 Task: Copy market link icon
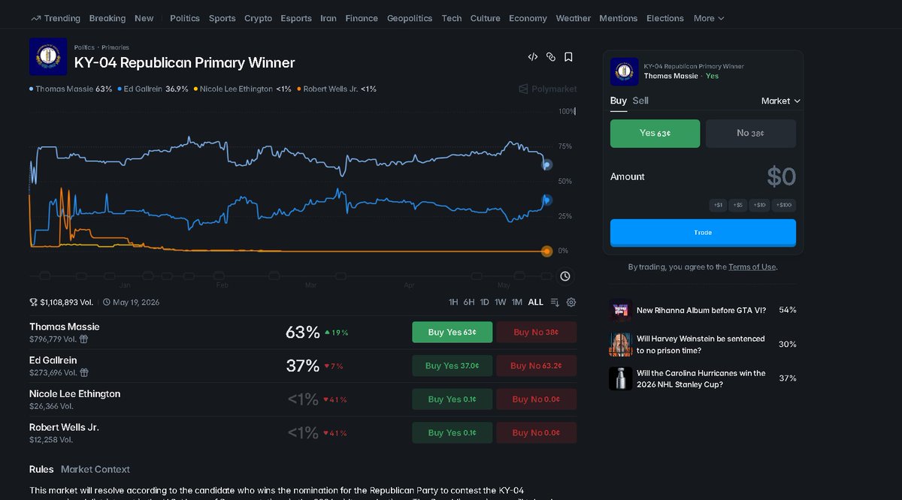coord(551,57)
